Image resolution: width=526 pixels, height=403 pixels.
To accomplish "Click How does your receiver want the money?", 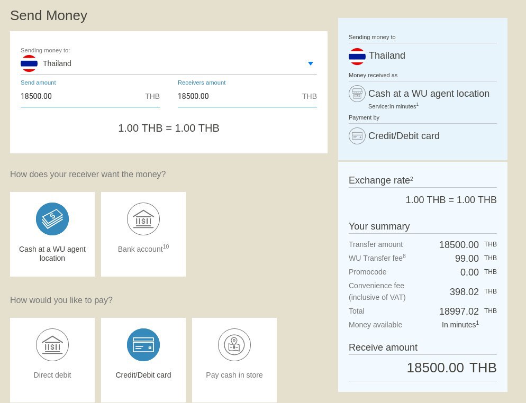I will coord(88,175).
